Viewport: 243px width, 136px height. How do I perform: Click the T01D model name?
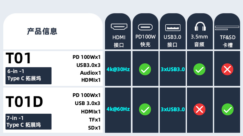point(24,102)
